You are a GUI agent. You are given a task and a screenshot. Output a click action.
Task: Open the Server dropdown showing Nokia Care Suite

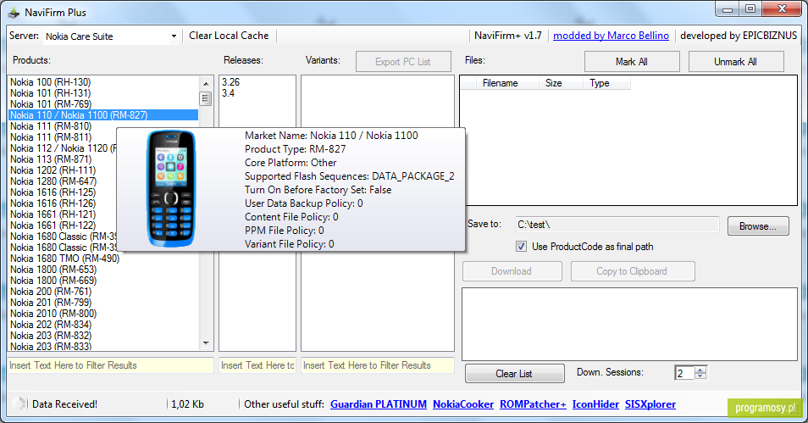110,36
